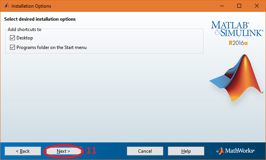Proceed by pressing the Next button

(x=63, y=151)
